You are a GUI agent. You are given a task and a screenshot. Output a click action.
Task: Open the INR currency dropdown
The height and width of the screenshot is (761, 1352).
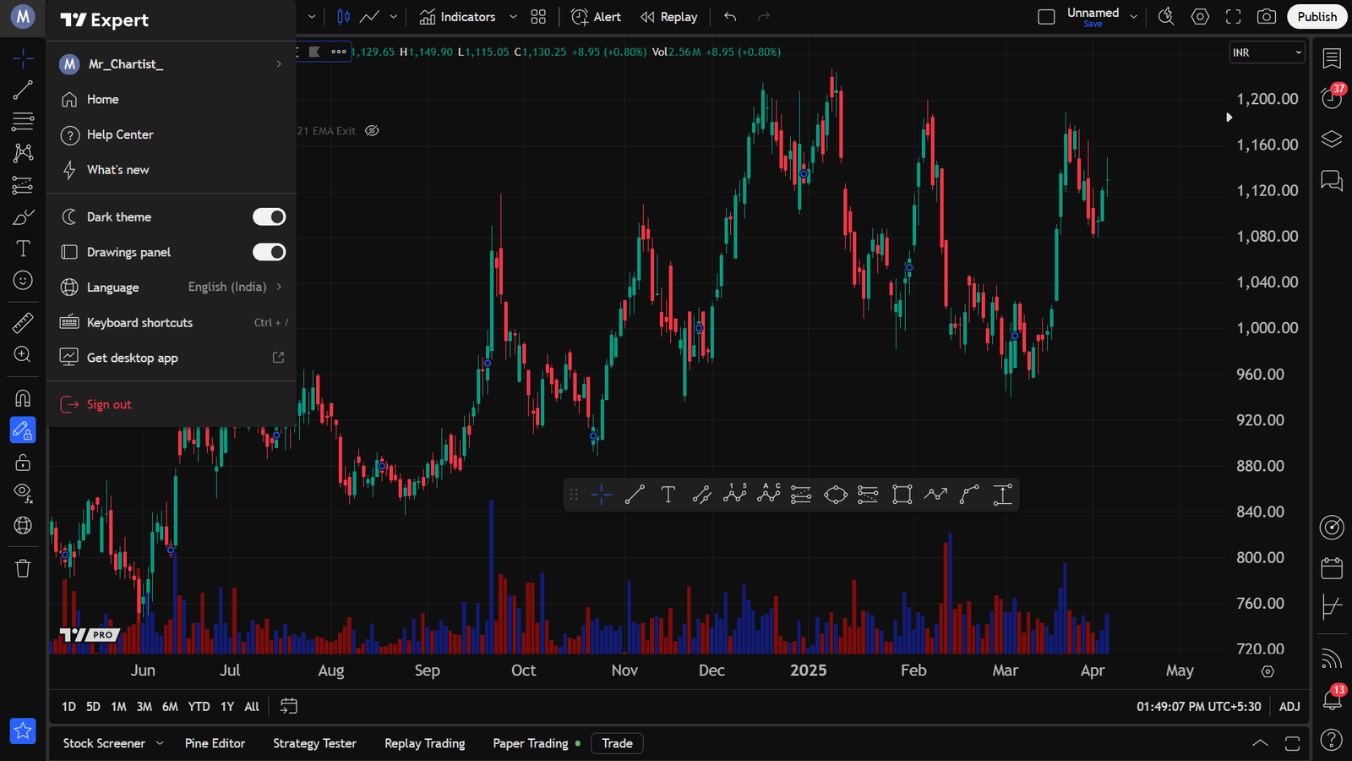pyautogui.click(x=1267, y=52)
